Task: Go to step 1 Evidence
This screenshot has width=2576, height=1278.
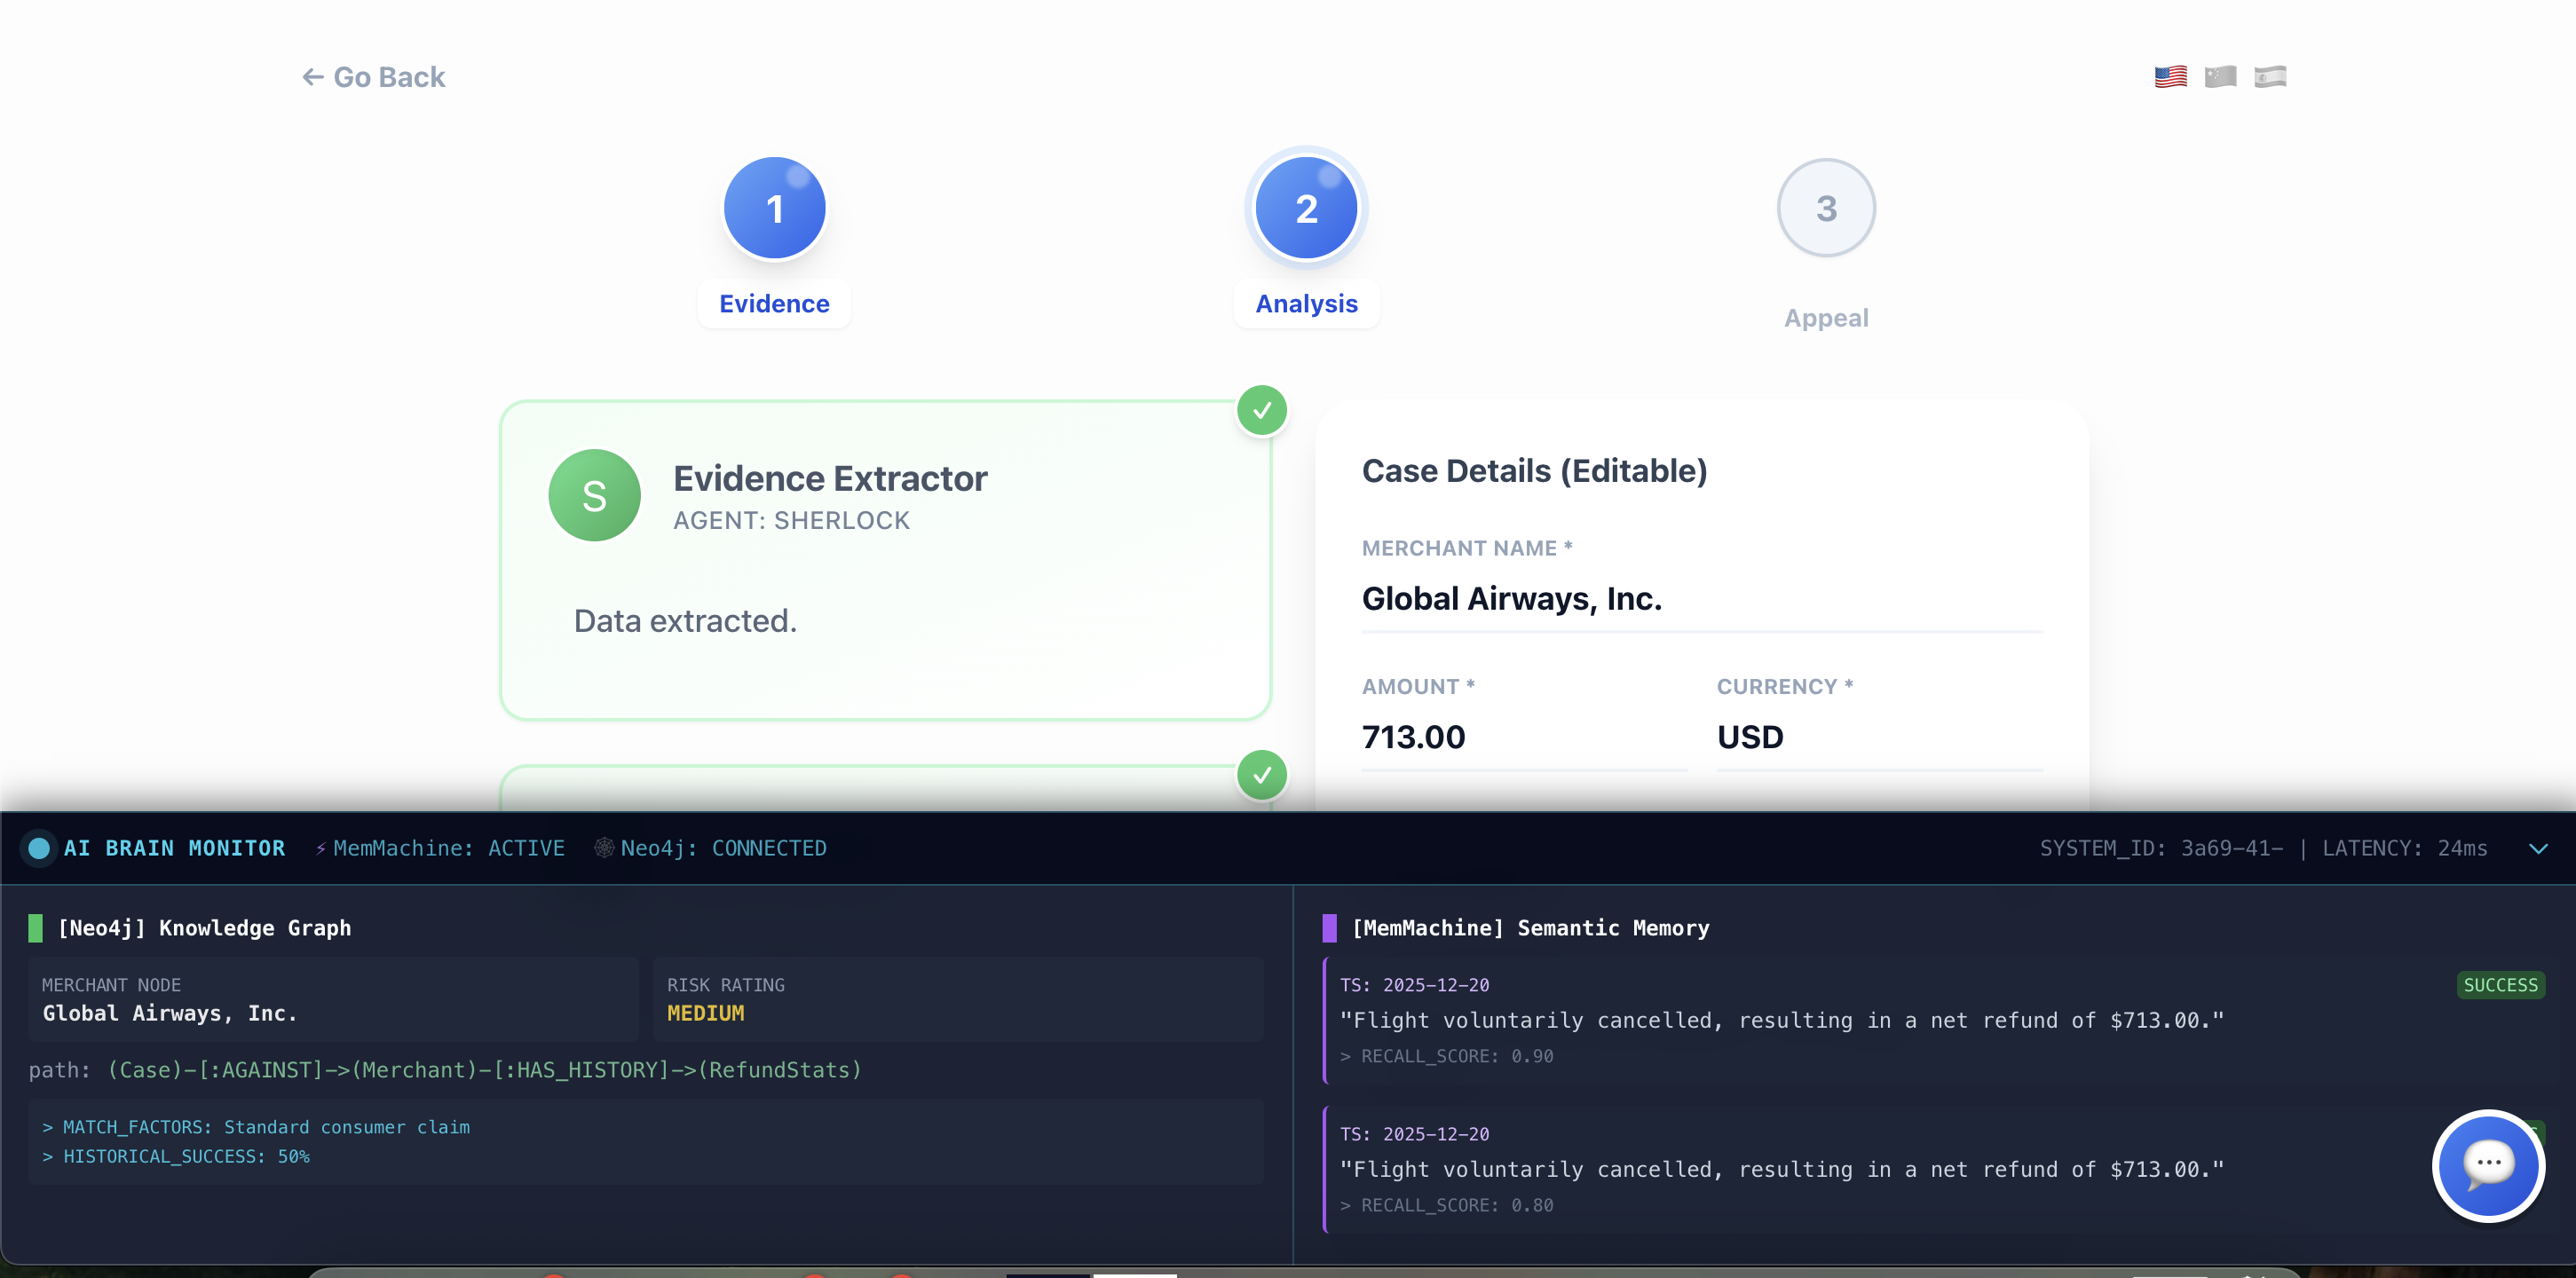Action: (x=774, y=208)
